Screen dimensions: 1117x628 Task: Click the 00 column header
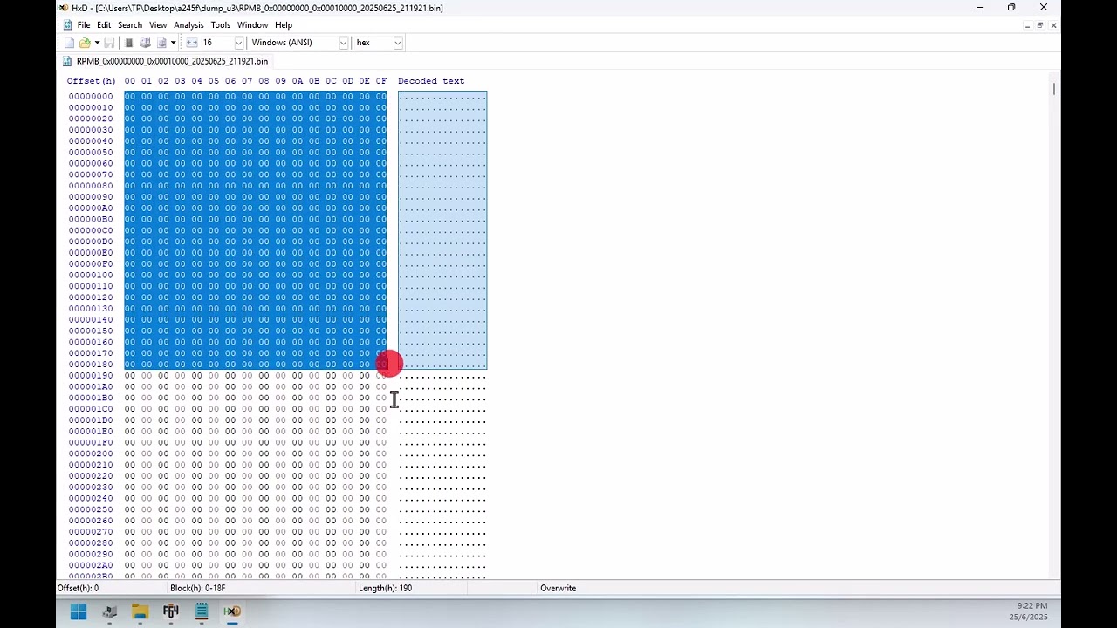click(130, 81)
